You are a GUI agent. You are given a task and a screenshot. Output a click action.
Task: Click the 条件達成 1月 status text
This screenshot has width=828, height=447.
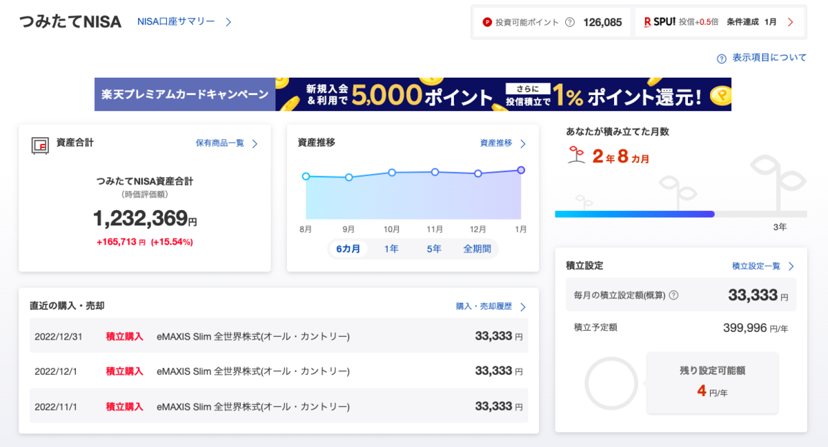point(751,22)
